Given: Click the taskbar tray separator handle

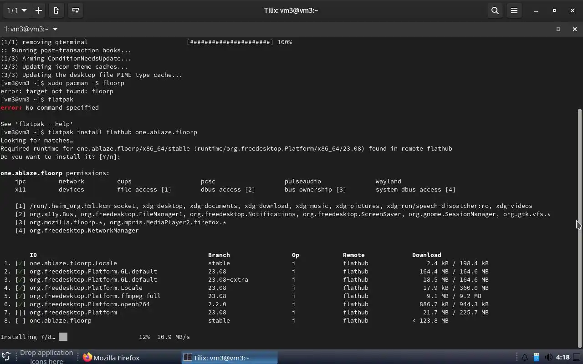Looking at the screenshot, I should (x=517, y=358).
